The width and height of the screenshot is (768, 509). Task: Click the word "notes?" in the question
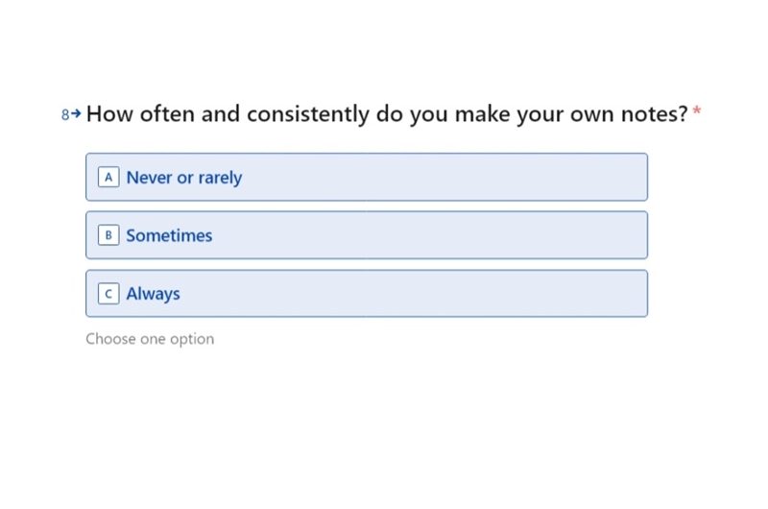655,114
